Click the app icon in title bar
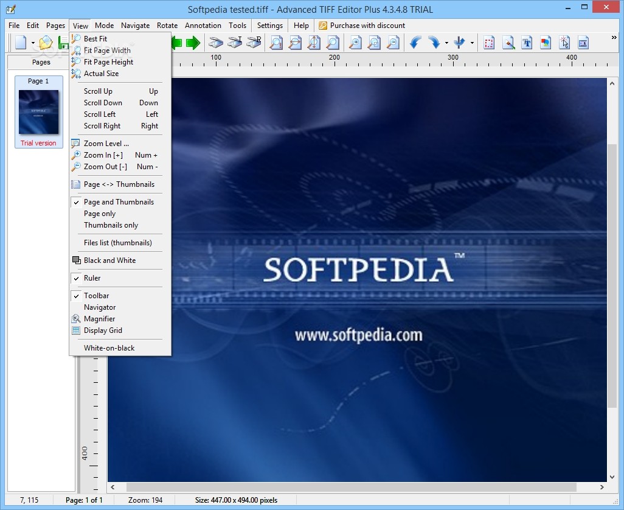This screenshot has width=624, height=510. (11, 9)
